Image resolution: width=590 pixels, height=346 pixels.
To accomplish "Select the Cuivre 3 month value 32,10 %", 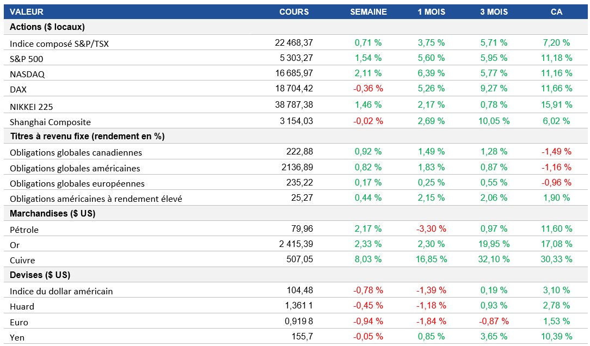I will pos(494,259).
